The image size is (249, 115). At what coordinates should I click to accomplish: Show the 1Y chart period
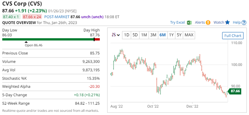click(171, 35)
